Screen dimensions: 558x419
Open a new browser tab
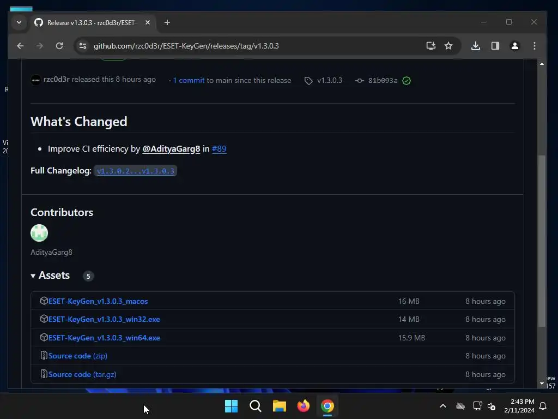(x=167, y=22)
